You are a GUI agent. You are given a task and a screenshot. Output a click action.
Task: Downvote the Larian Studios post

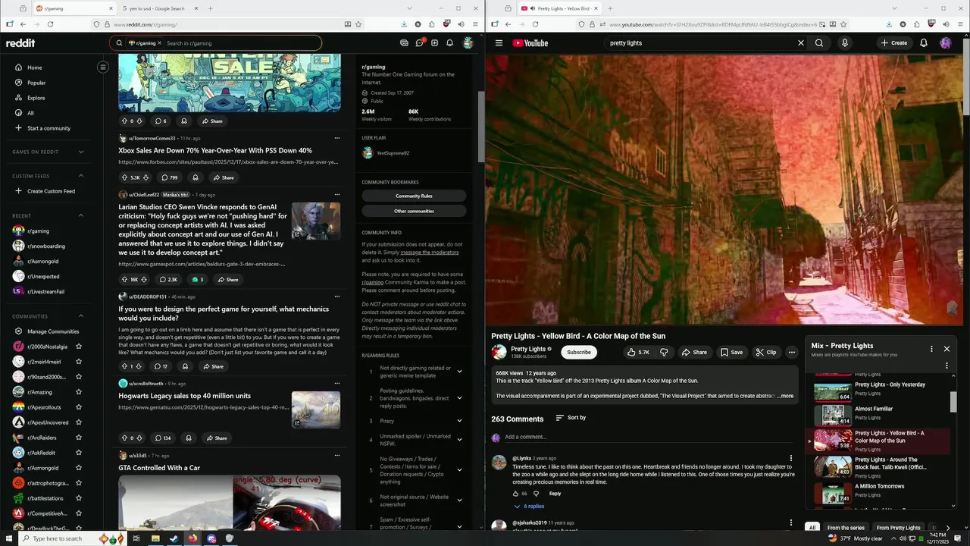(x=144, y=279)
